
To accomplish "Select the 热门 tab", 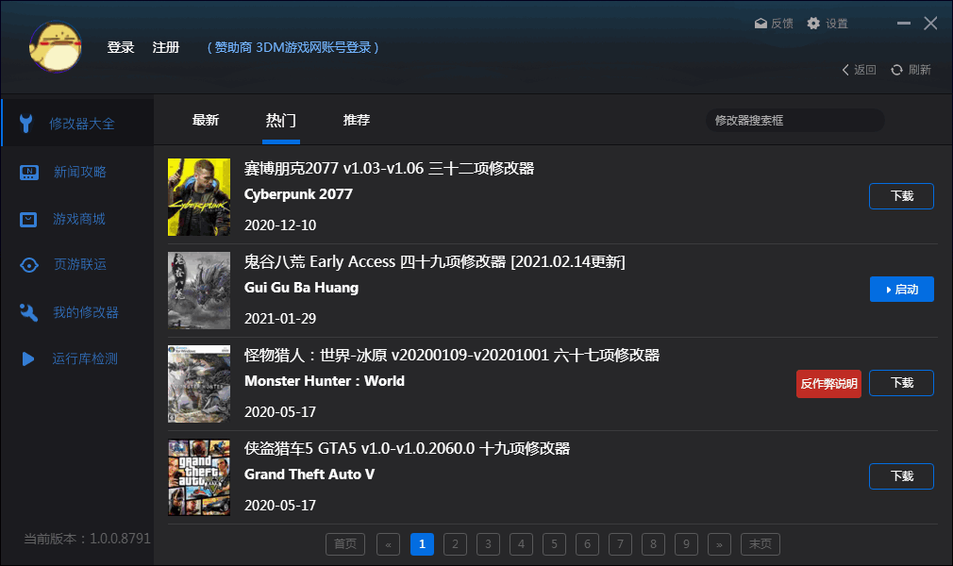I will click(280, 120).
